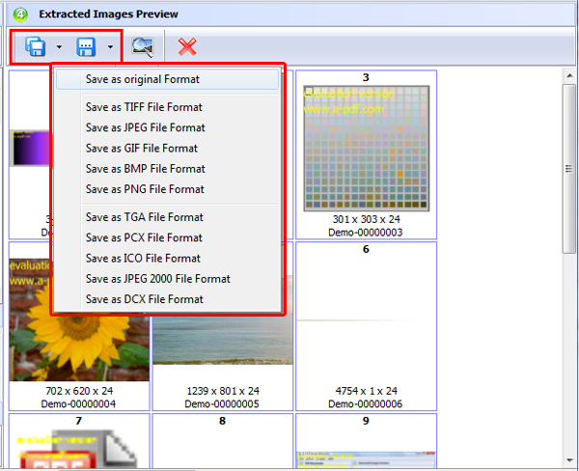
Task: Click the Demo-00000006 file name label
Action: (x=366, y=403)
